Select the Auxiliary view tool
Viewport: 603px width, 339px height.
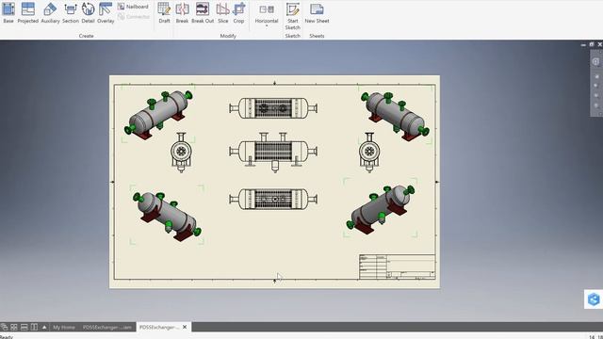click(x=50, y=12)
